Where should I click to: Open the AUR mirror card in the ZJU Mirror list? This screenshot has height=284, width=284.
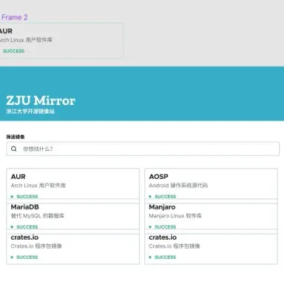click(73, 183)
